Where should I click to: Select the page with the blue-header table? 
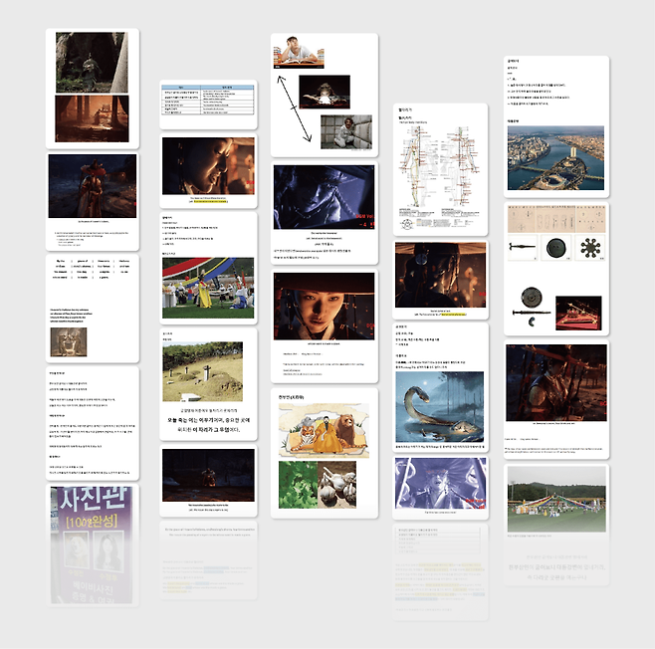(208, 102)
